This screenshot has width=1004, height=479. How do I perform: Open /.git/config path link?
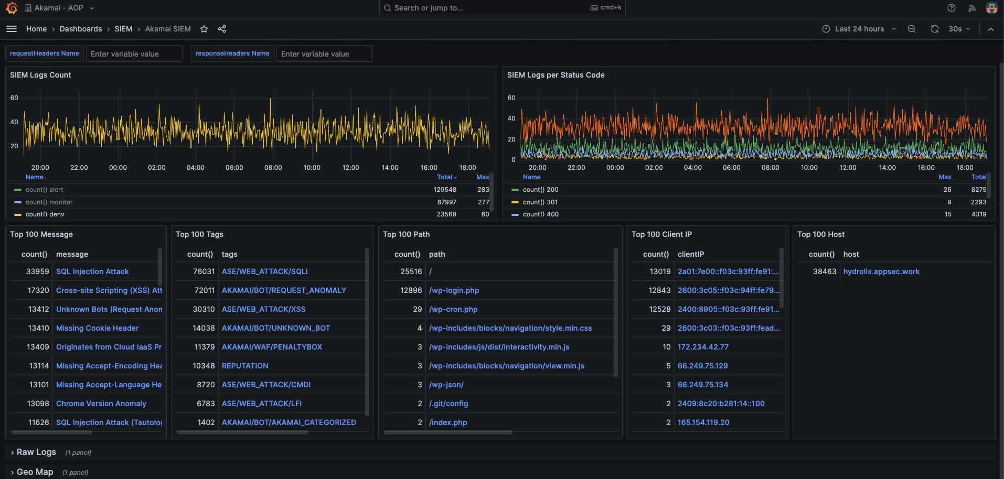448,404
